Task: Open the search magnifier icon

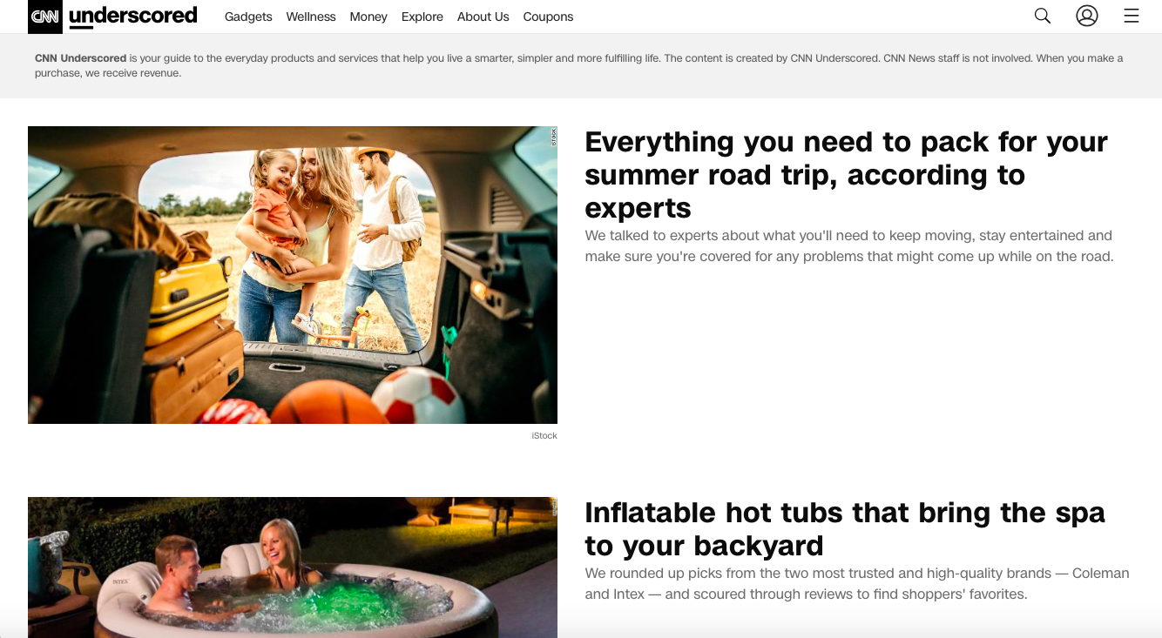Action: (1043, 16)
